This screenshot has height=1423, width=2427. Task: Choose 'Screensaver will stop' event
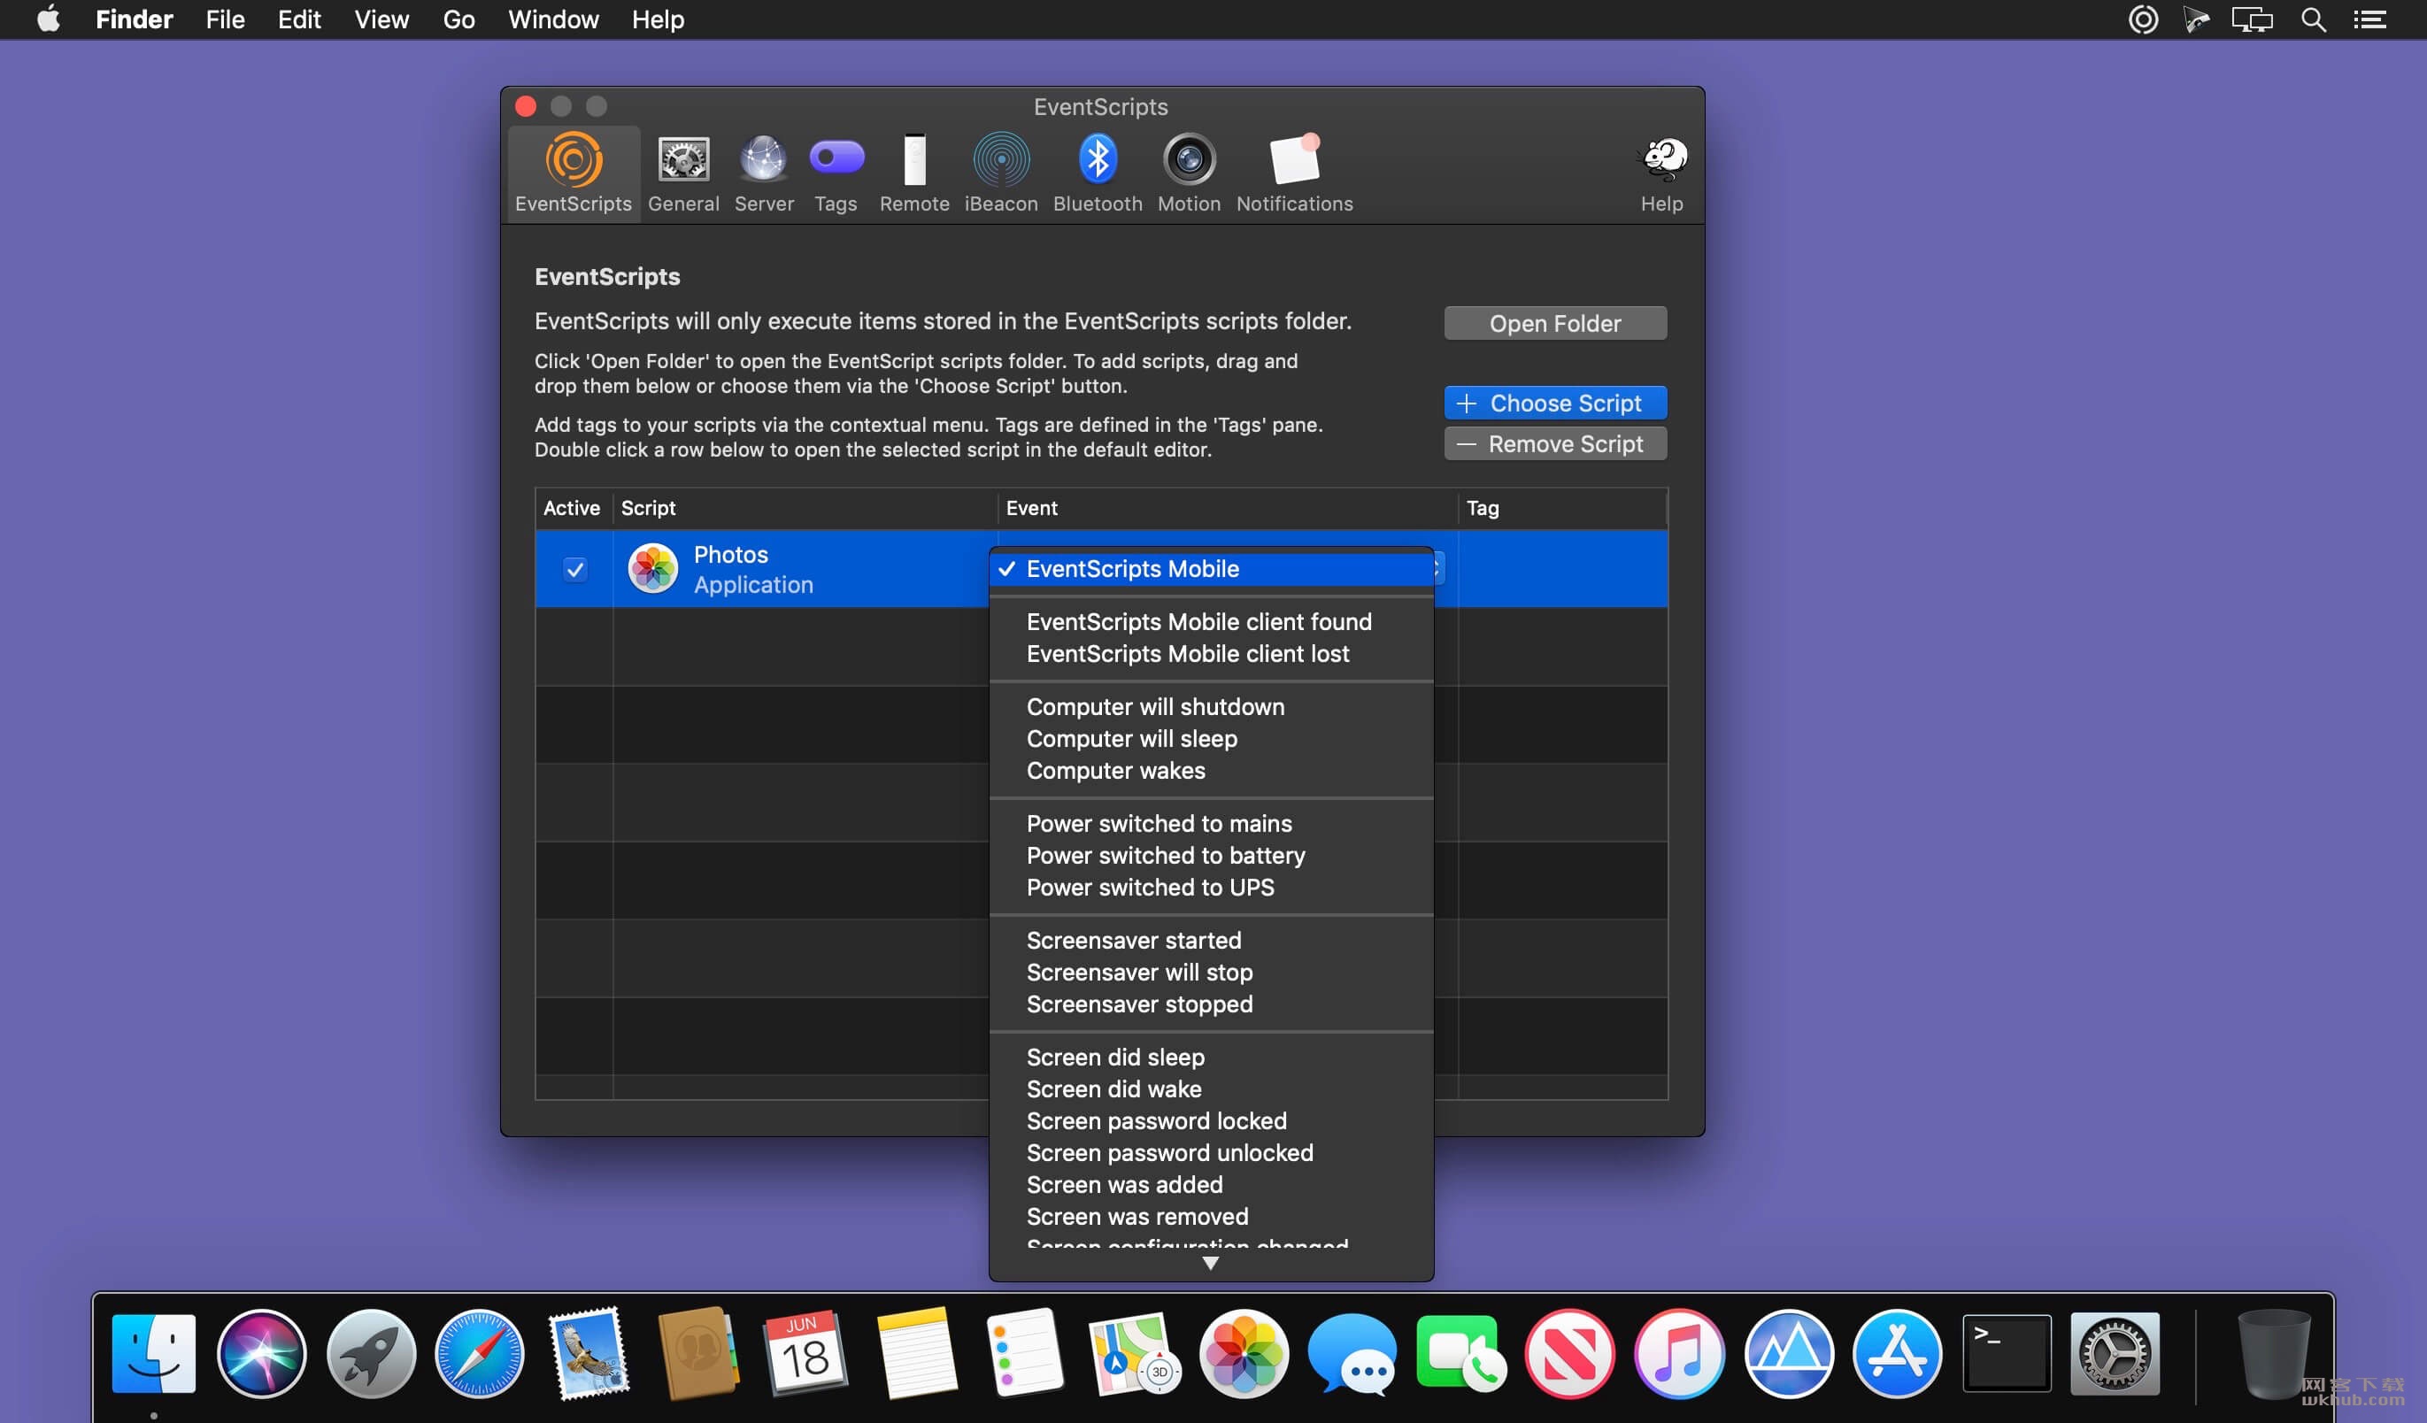click(1212, 972)
